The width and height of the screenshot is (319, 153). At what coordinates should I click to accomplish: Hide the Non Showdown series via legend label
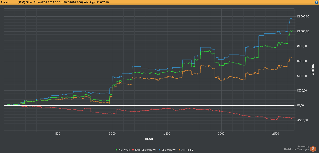coord(145,150)
